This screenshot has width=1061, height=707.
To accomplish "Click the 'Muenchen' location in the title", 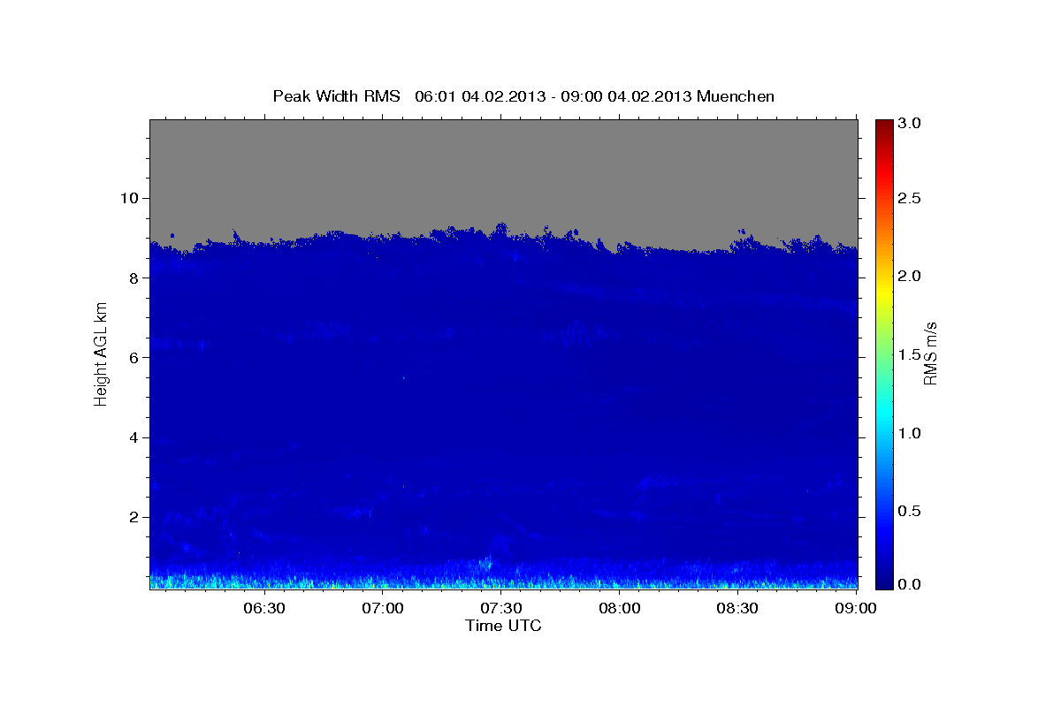I will [736, 95].
